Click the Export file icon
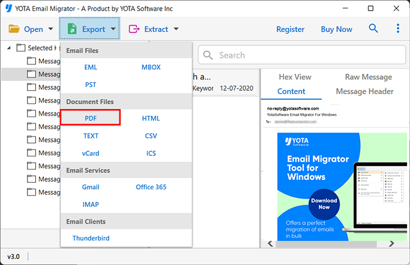This screenshot has width=410, height=265. click(72, 29)
